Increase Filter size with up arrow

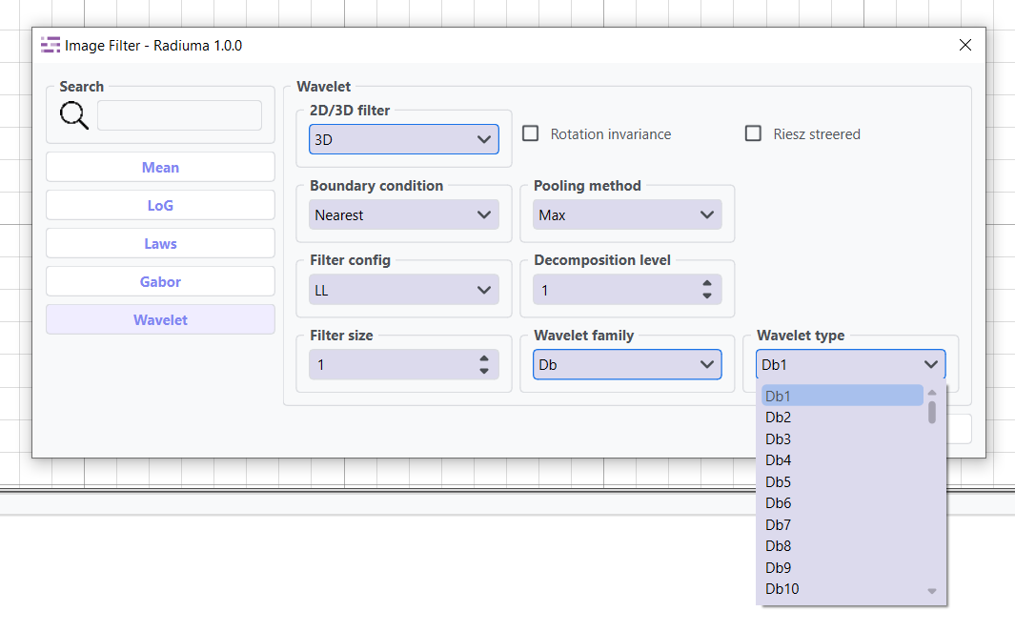(x=483, y=358)
